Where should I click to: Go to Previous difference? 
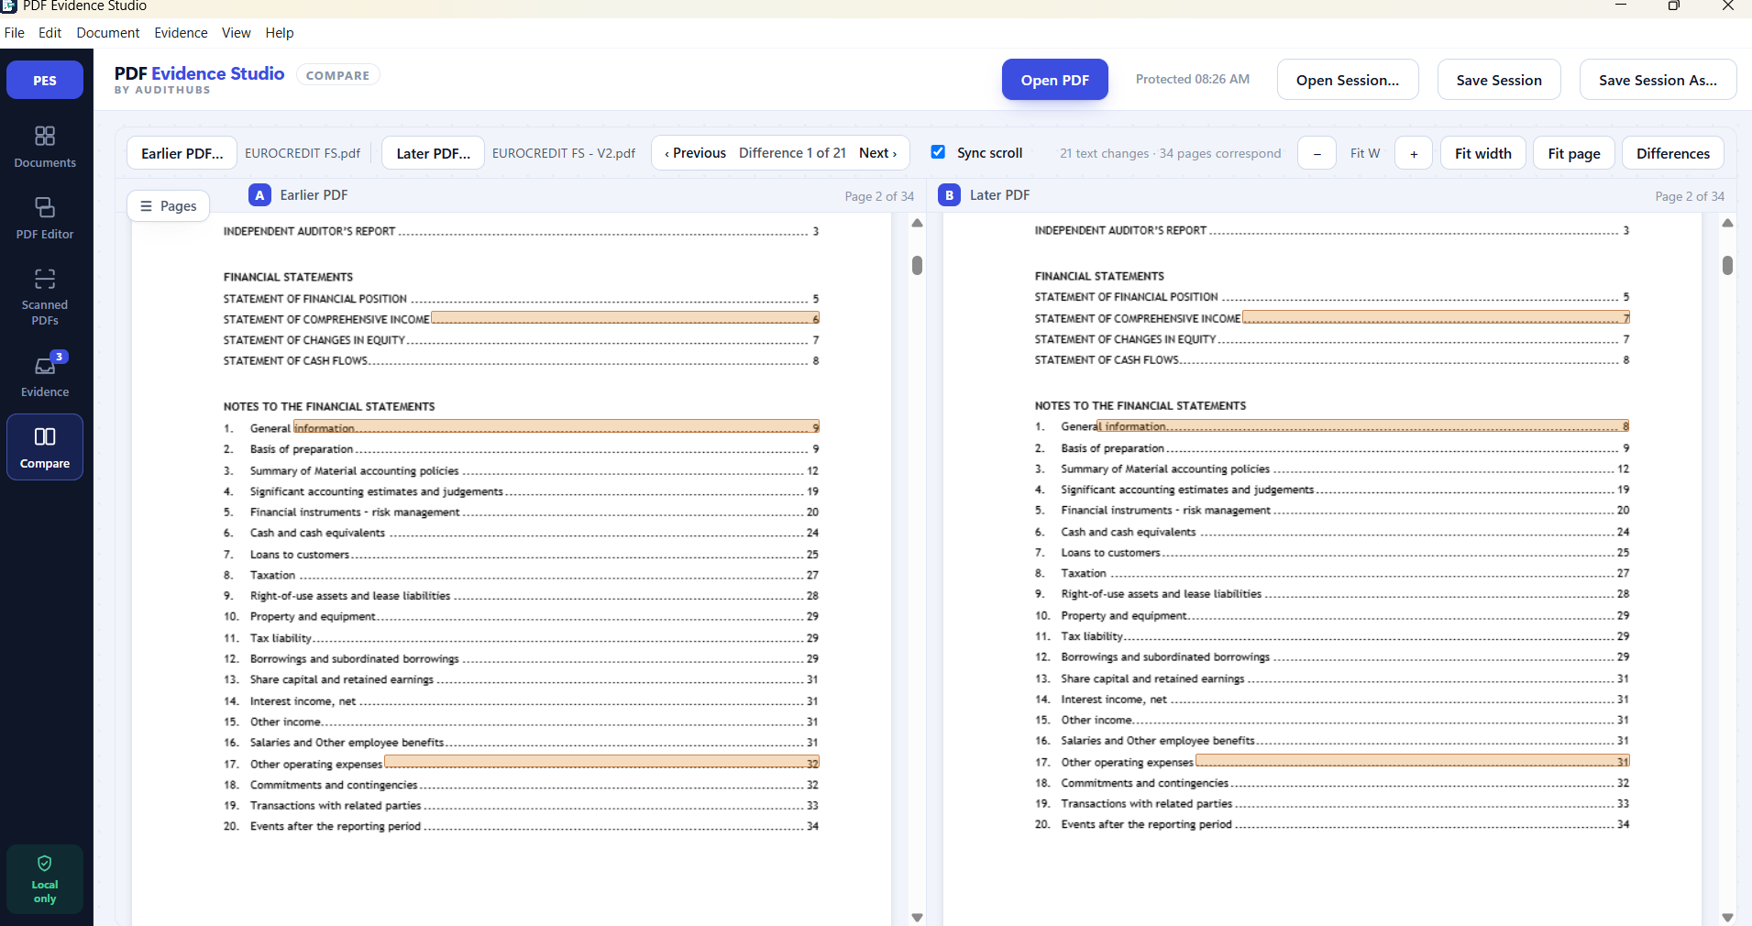(x=695, y=153)
